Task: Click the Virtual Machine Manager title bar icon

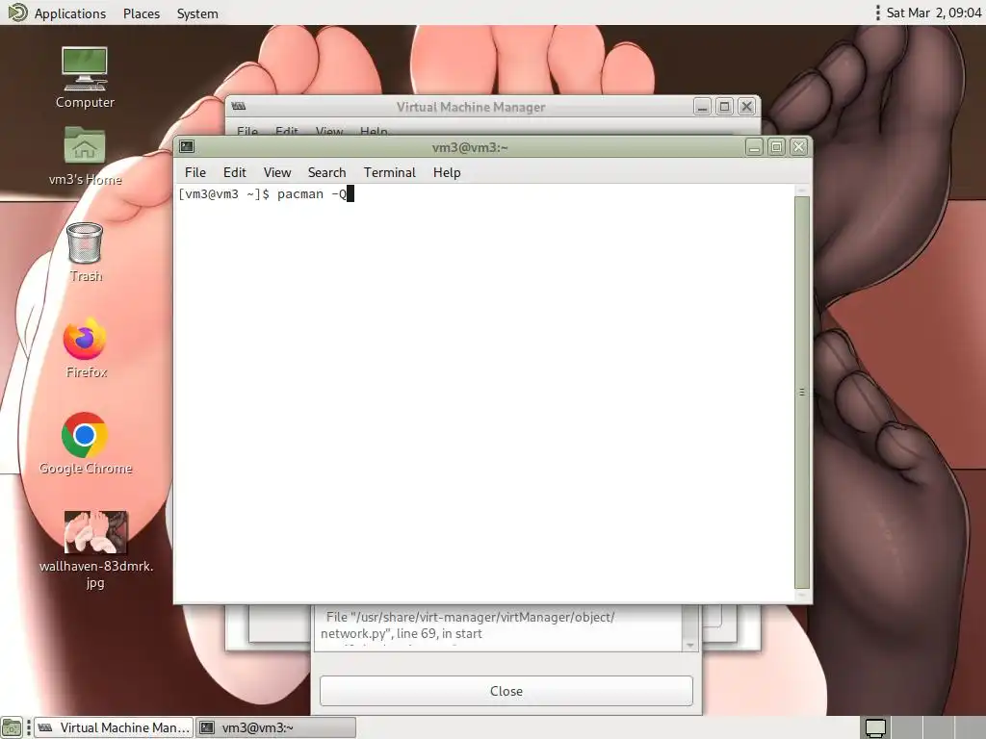Action: point(239,106)
